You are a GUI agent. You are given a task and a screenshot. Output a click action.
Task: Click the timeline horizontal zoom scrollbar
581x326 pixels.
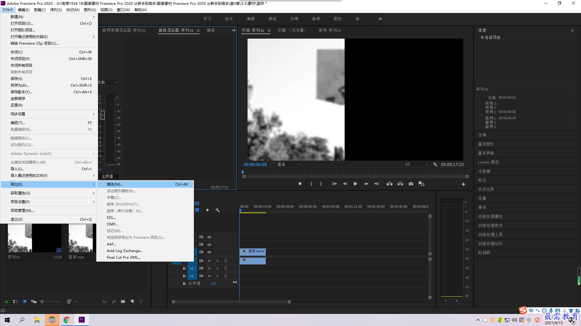[x=231, y=302]
